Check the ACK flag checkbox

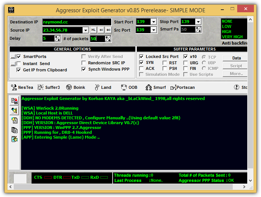coord(141,68)
